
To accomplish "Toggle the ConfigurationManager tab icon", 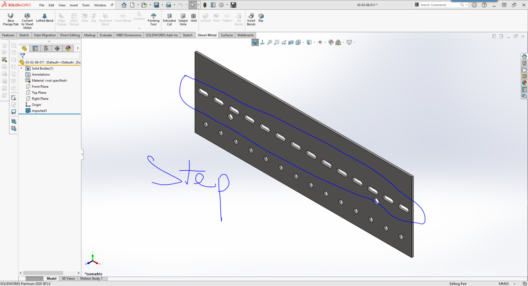I will coord(46,48).
